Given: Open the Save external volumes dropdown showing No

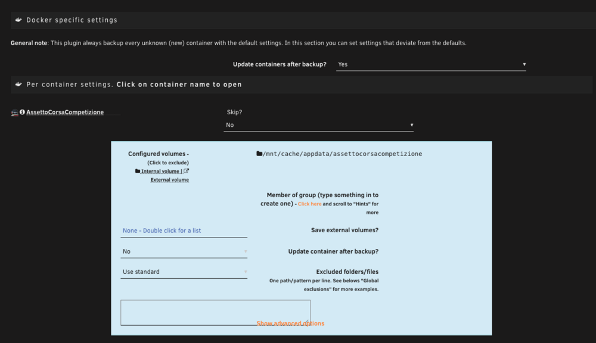Looking at the screenshot, I should click(184, 251).
